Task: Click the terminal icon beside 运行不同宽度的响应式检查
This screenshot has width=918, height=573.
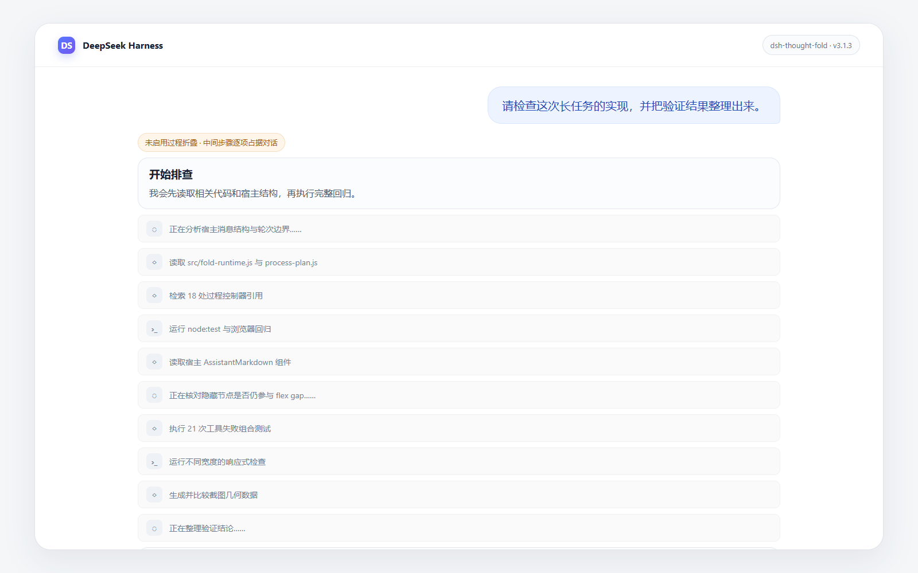Action: (154, 462)
